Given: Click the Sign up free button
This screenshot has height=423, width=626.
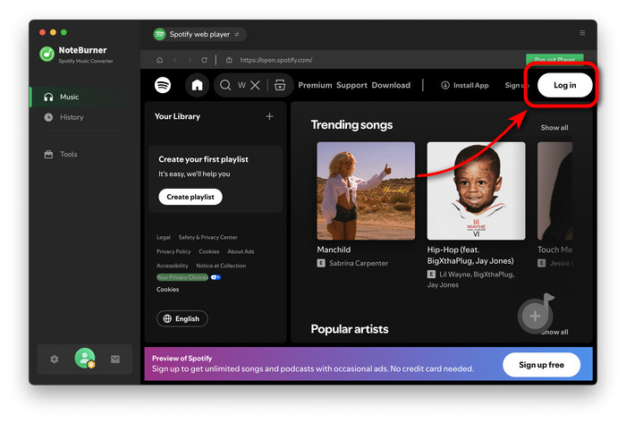Looking at the screenshot, I should pyautogui.click(x=541, y=365).
